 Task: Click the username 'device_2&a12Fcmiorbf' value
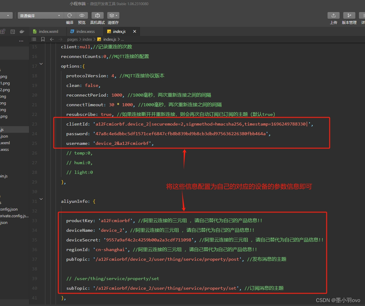tap(122, 143)
